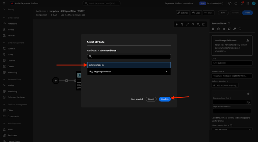The image size is (258, 142).
Task: Delete the Save audience activity via trash icon
Action: [213, 29]
